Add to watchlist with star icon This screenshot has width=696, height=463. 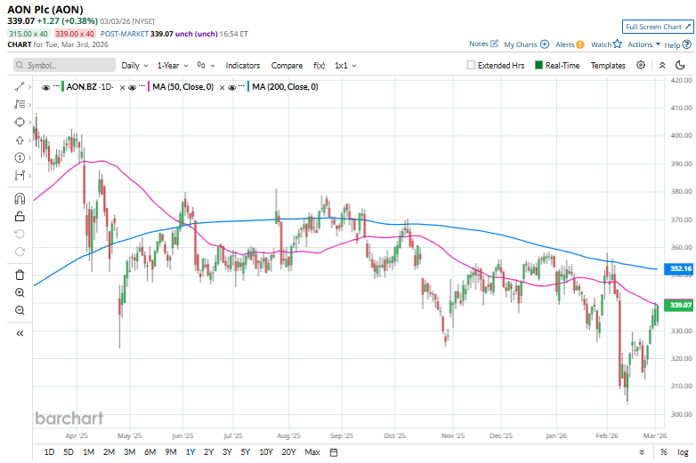click(618, 44)
